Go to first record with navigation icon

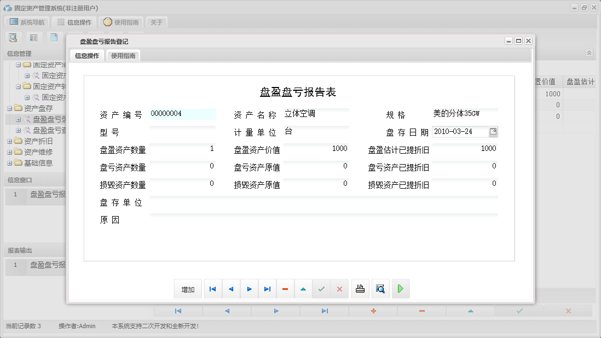coord(212,288)
